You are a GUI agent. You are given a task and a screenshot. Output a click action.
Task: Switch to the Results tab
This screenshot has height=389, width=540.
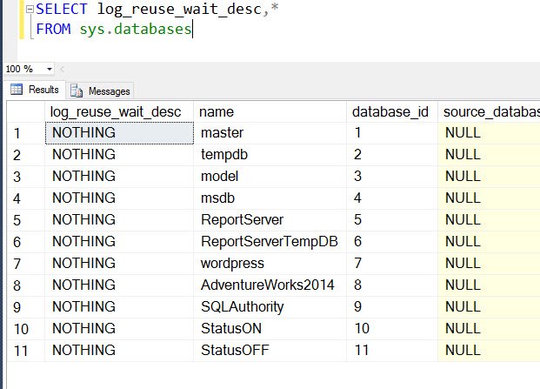click(x=35, y=90)
